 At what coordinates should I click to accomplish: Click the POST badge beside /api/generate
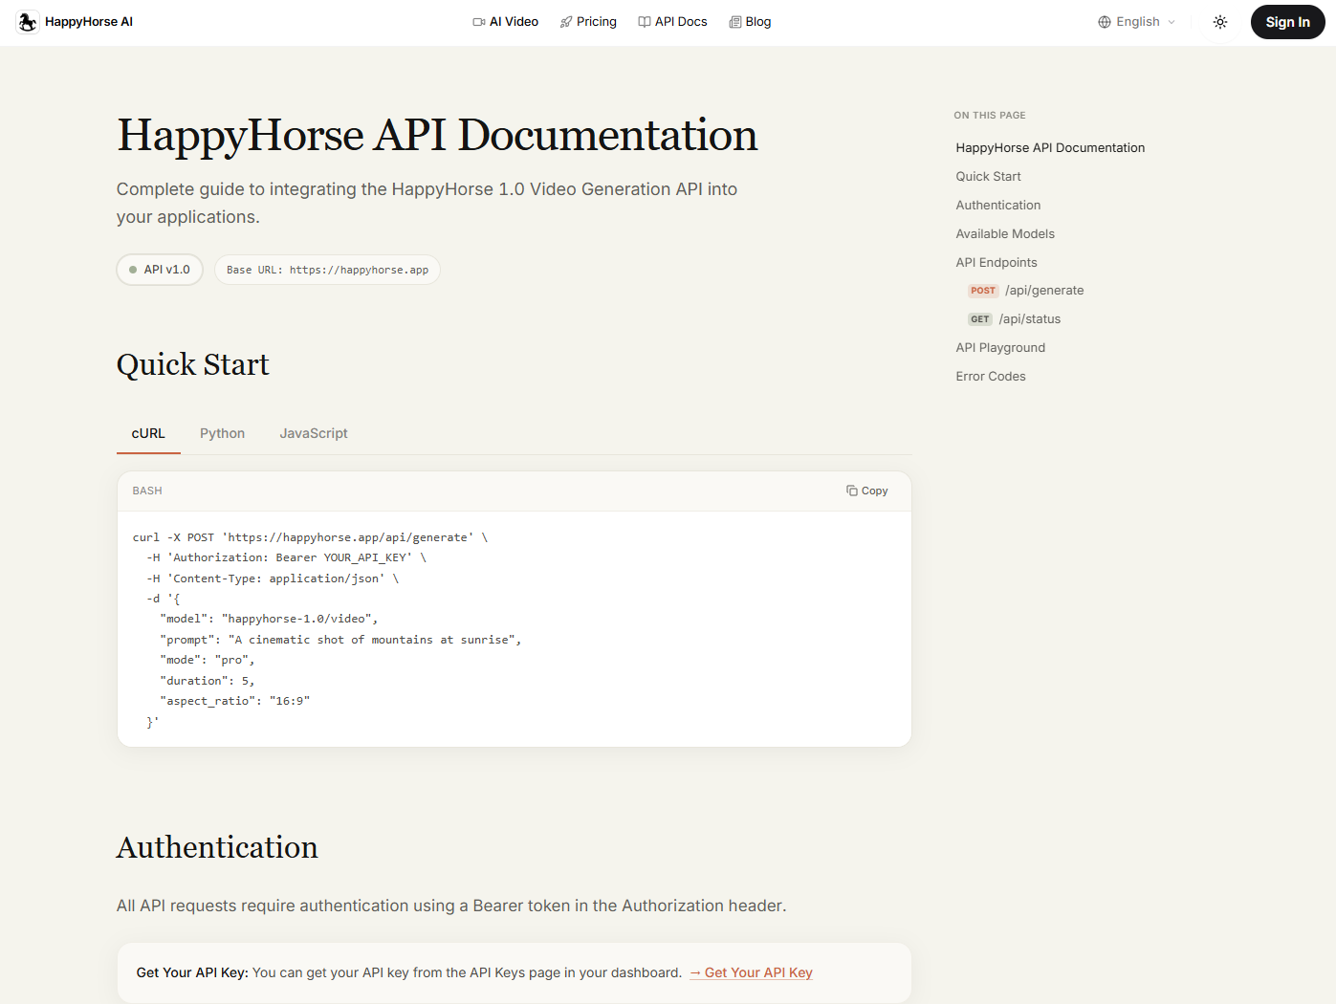[x=983, y=290]
